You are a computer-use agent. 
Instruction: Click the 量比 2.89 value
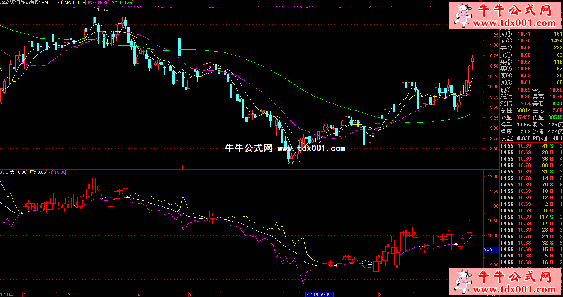558,110
